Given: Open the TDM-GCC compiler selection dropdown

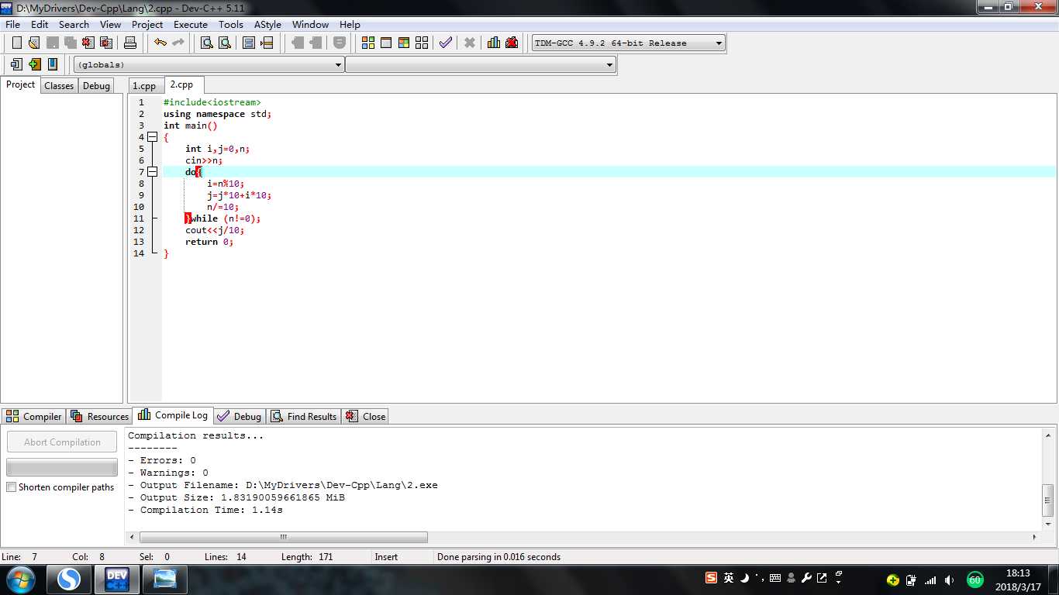Looking at the screenshot, I should click(x=719, y=43).
